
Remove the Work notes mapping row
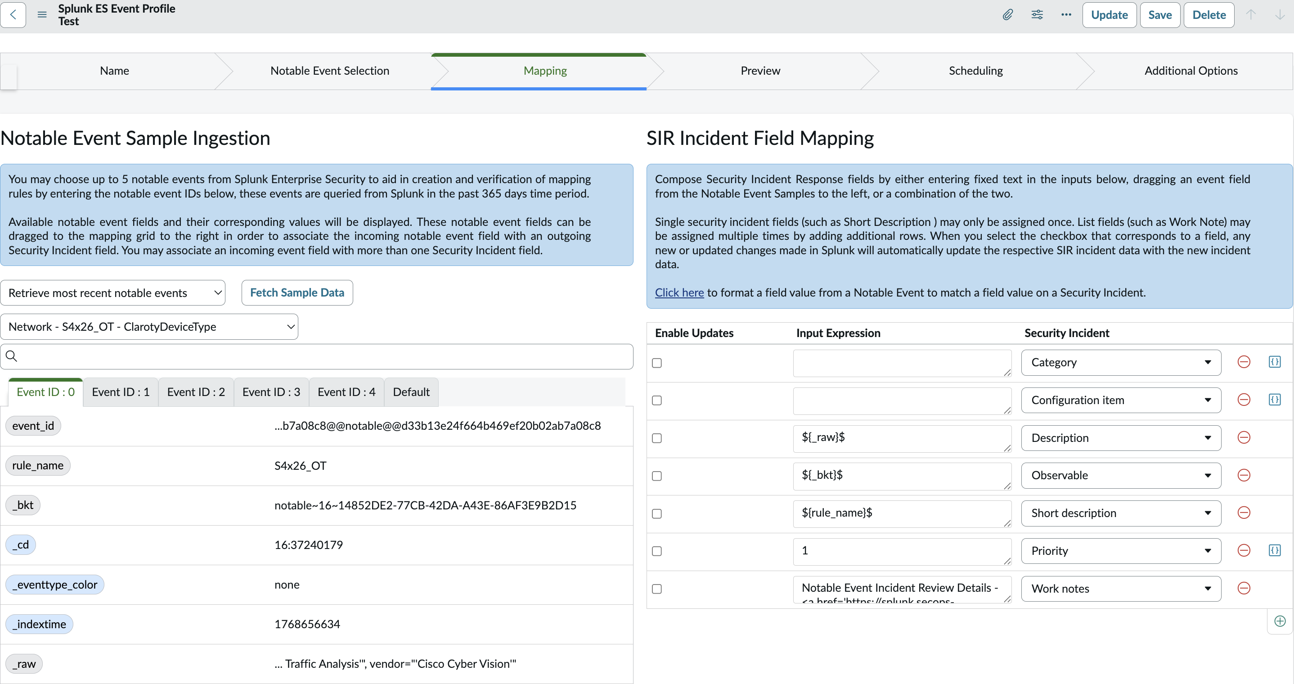tap(1244, 588)
